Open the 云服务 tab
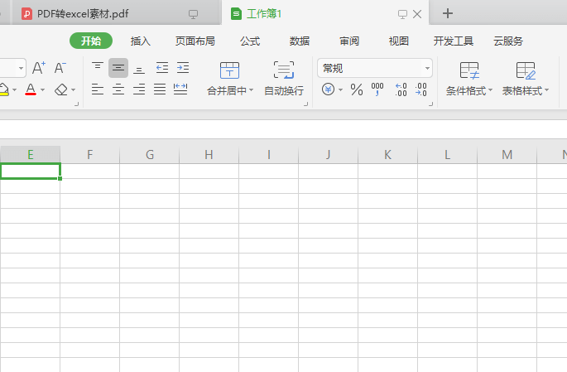 click(508, 41)
